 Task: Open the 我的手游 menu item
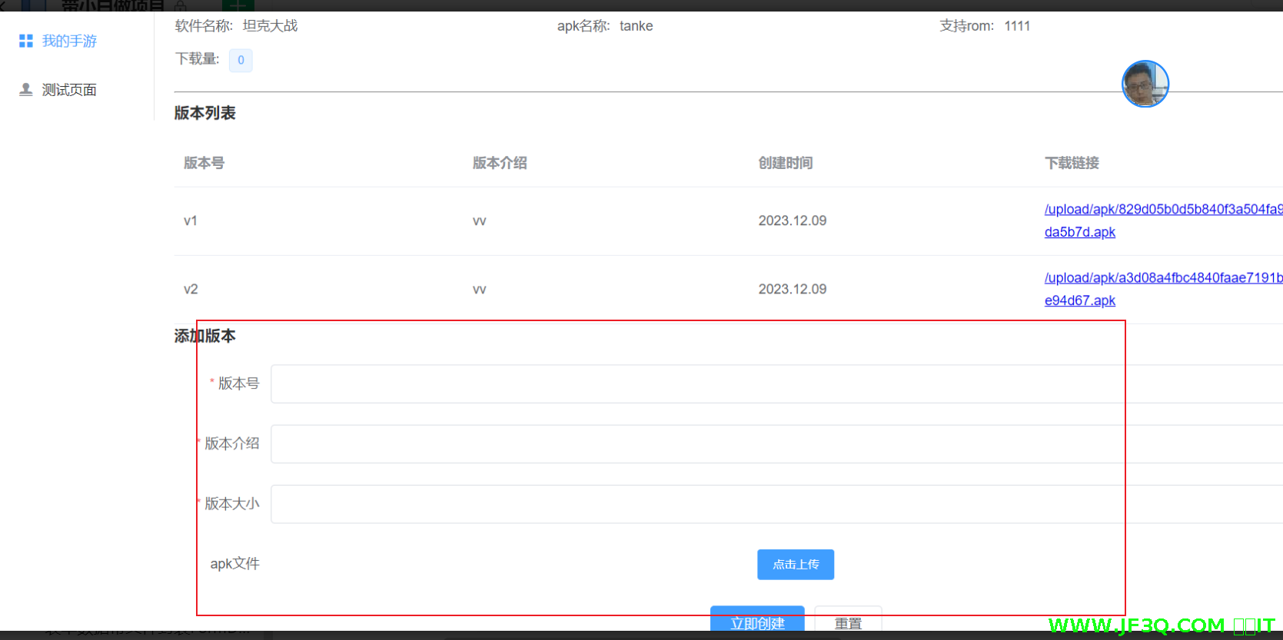coord(69,41)
